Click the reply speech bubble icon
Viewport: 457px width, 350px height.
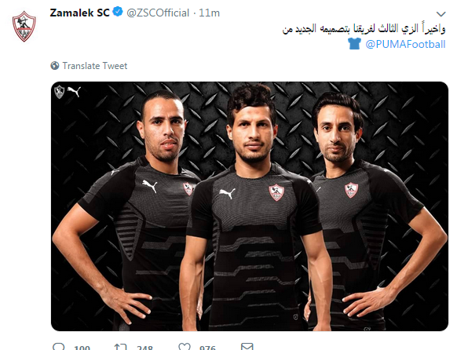(x=59, y=347)
